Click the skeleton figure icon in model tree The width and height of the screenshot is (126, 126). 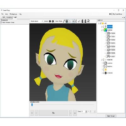(106, 27)
